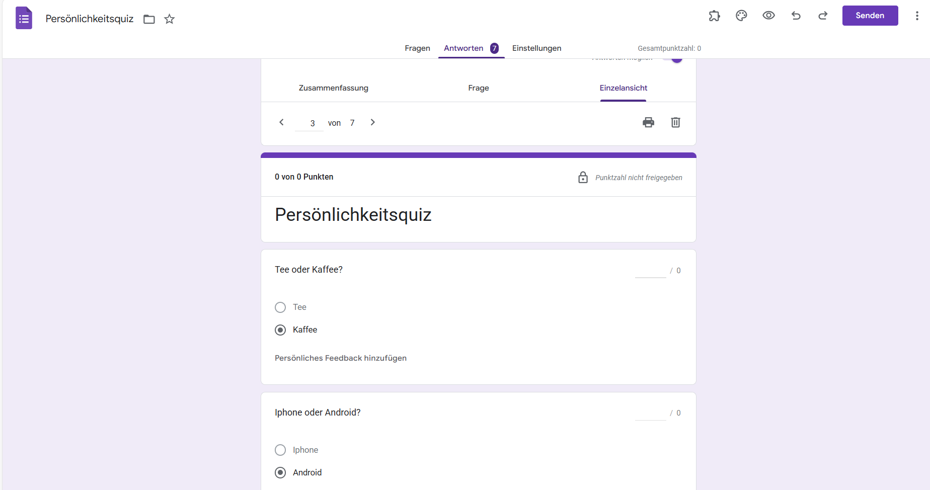Select the Iphone radio option
The height and width of the screenshot is (490, 930).
tap(280, 450)
